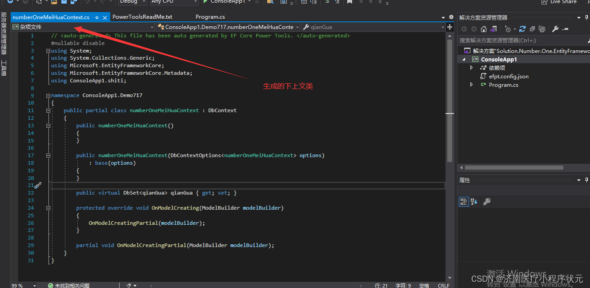
Task: Switch to the PowerToolsReadMe.txt tab
Action: tap(142, 17)
